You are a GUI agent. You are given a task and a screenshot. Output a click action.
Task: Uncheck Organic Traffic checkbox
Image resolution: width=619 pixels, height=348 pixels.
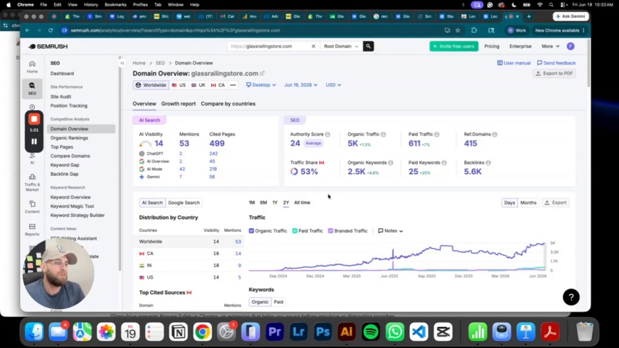click(251, 231)
